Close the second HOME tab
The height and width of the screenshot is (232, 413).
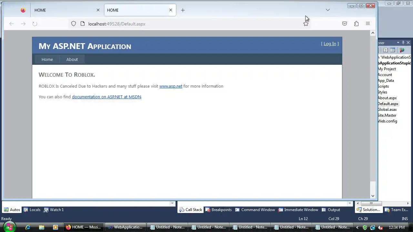click(171, 10)
